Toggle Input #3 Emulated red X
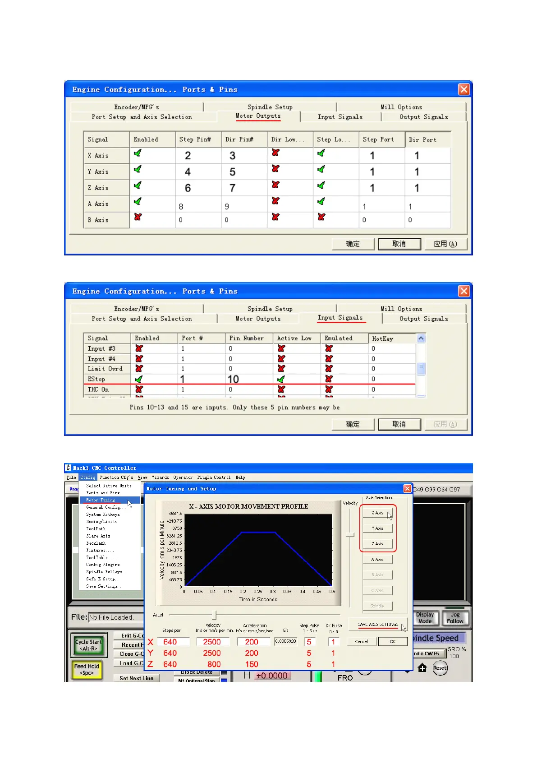537x760 pixels. (x=329, y=348)
